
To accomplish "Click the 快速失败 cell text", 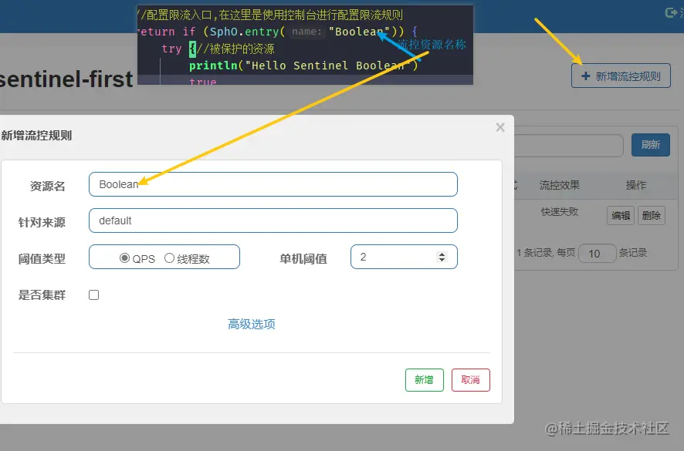I will click(x=560, y=212).
